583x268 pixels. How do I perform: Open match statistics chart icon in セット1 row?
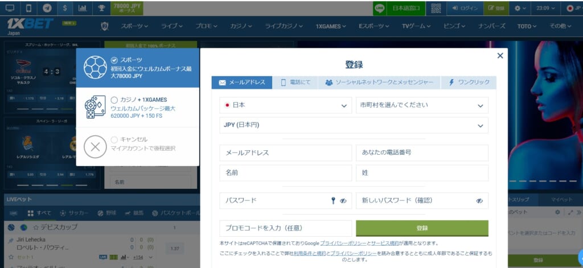point(124,257)
